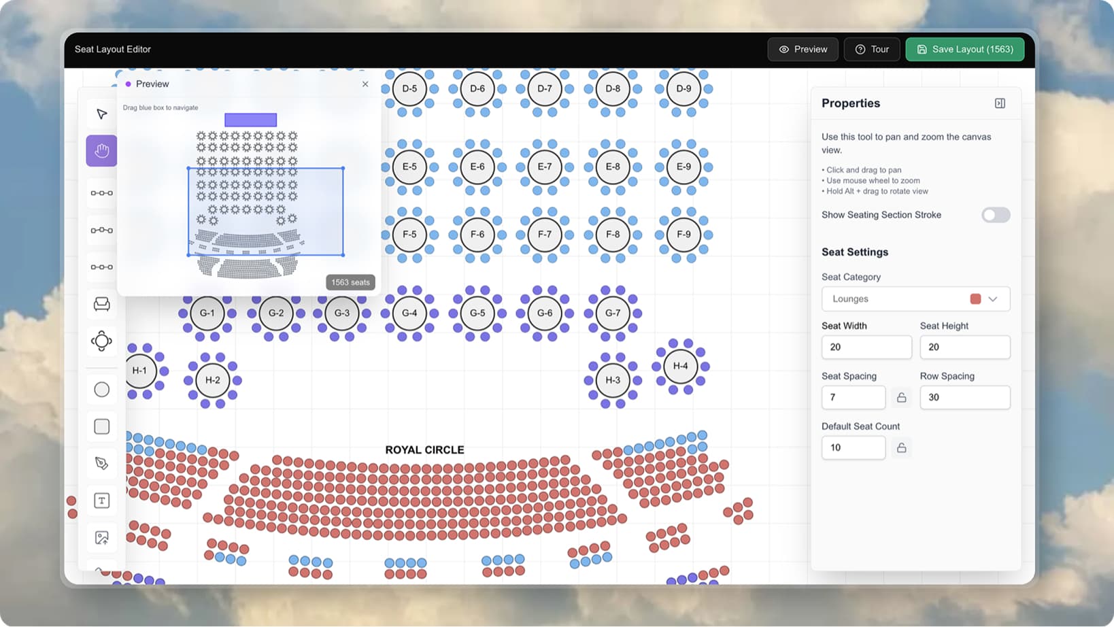Toggle the Default Seat Count lock
1114x627 pixels.
[902, 447]
